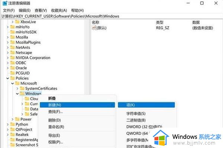Click the SystemCertificates folder icon
This screenshot has height=148, width=223.
[22, 88]
